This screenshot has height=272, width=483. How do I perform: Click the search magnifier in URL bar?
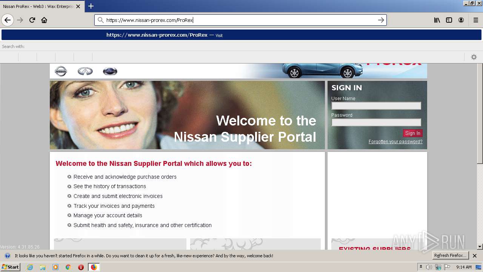[100, 20]
